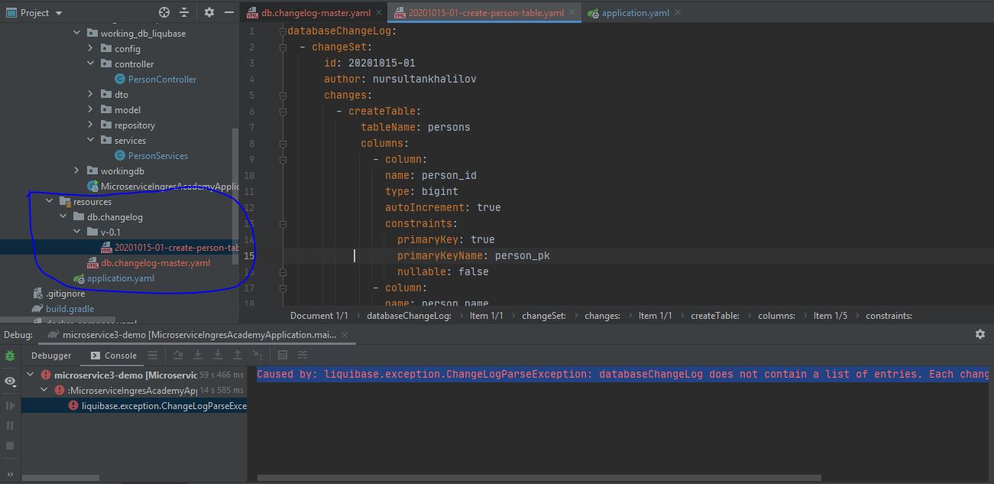Image resolution: width=994 pixels, height=484 pixels.
Task: Collapse the resources folder
Action: pos(50,202)
